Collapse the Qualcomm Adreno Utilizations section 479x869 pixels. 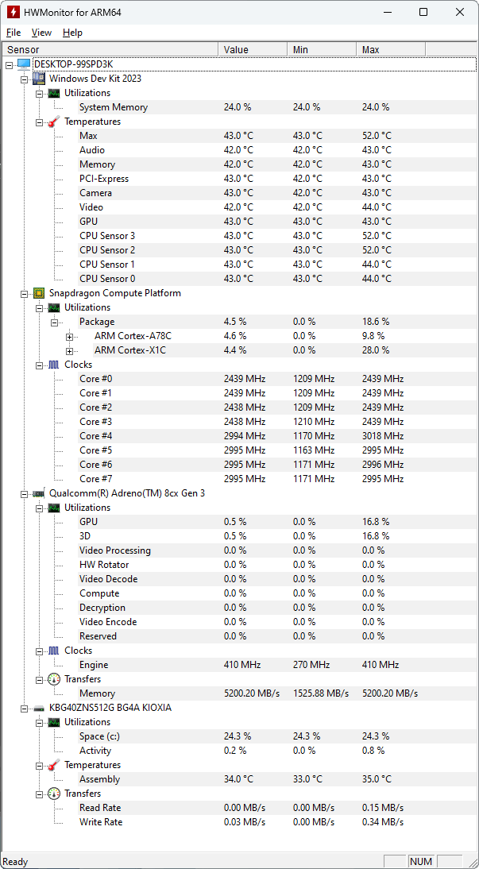pyautogui.click(x=38, y=507)
